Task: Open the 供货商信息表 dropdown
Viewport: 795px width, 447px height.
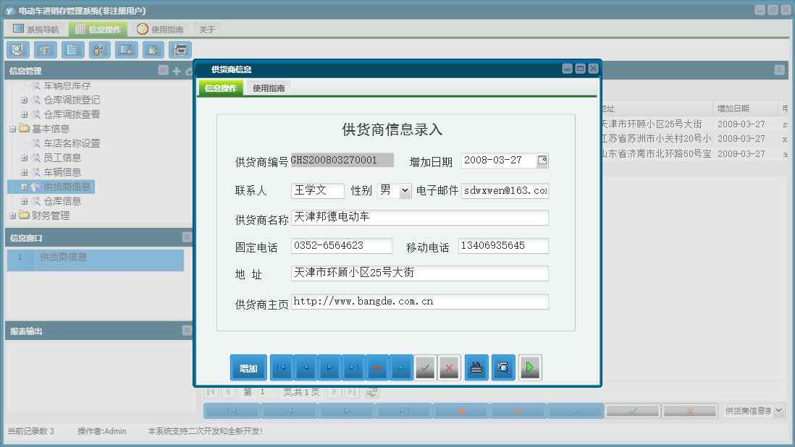Action: (779, 411)
